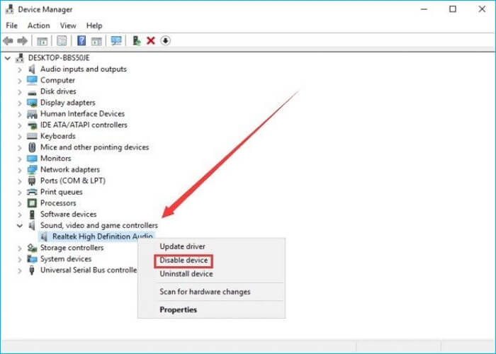This screenshot has height=354, width=496.
Task: Click the Human Interface Devices icon
Action: click(x=32, y=114)
